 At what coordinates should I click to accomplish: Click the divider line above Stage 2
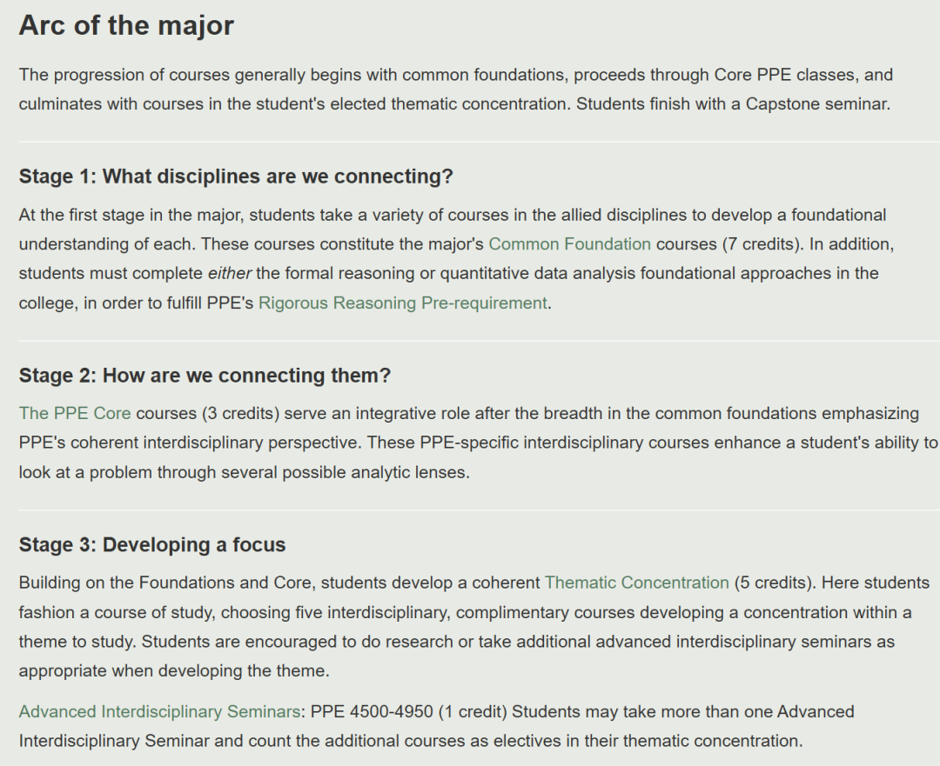click(470, 341)
